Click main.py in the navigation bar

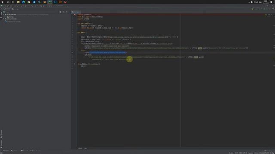(15, 9)
